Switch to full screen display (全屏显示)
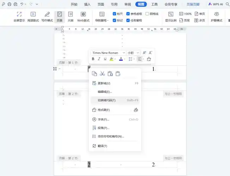Image resolution: width=230 pixels, height=176 pixels. pyautogui.click(x=19, y=17)
